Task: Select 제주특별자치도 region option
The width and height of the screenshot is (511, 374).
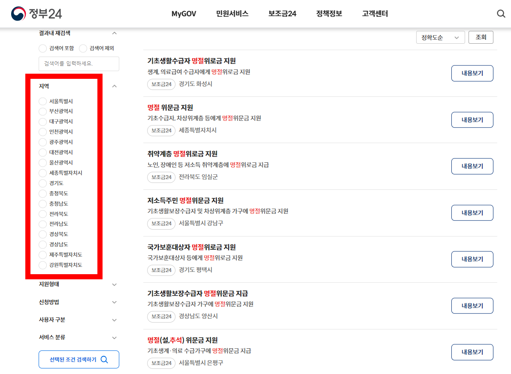Action: [42, 254]
